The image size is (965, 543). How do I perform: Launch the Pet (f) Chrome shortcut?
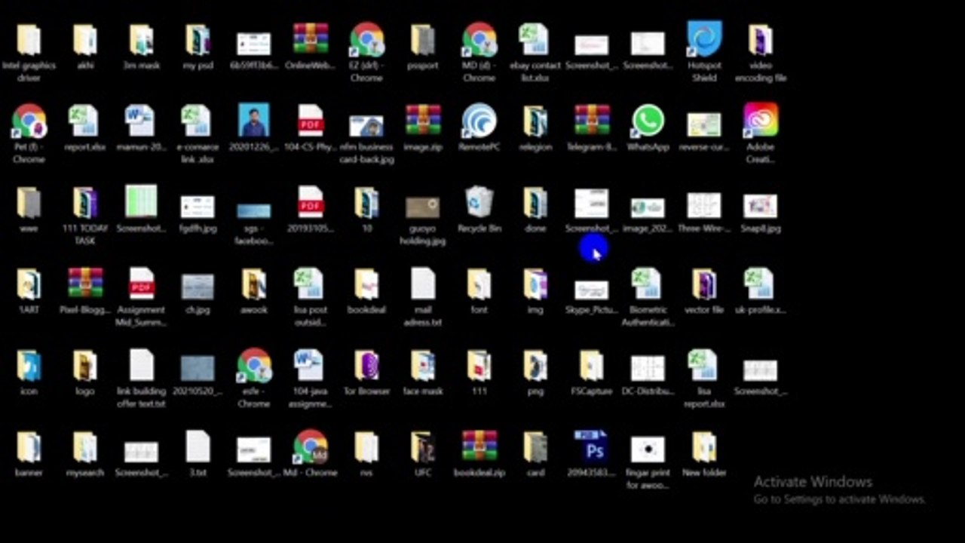tap(29, 121)
